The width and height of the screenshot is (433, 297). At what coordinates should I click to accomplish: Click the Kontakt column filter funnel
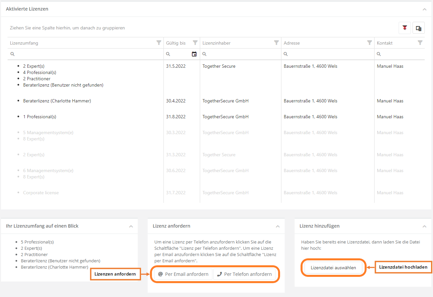420,43
